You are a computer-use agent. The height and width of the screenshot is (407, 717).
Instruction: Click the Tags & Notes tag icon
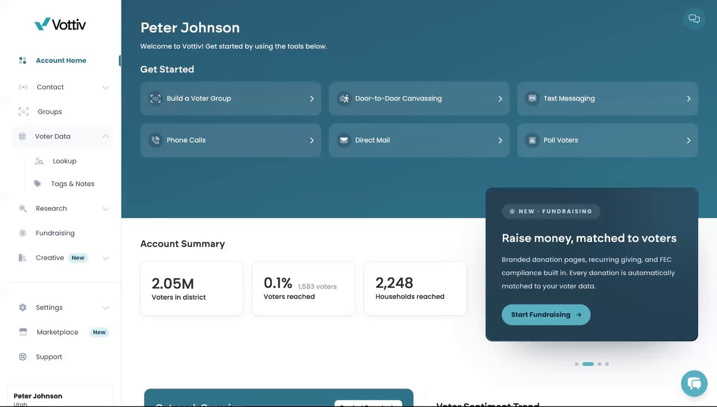tap(38, 184)
